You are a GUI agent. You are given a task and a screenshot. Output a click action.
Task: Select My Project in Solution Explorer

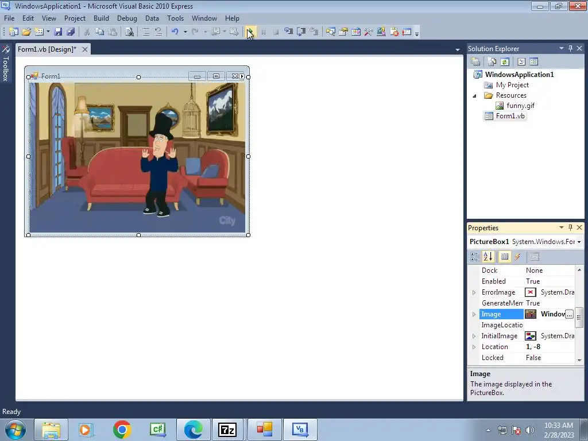pyautogui.click(x=512, y=85)
